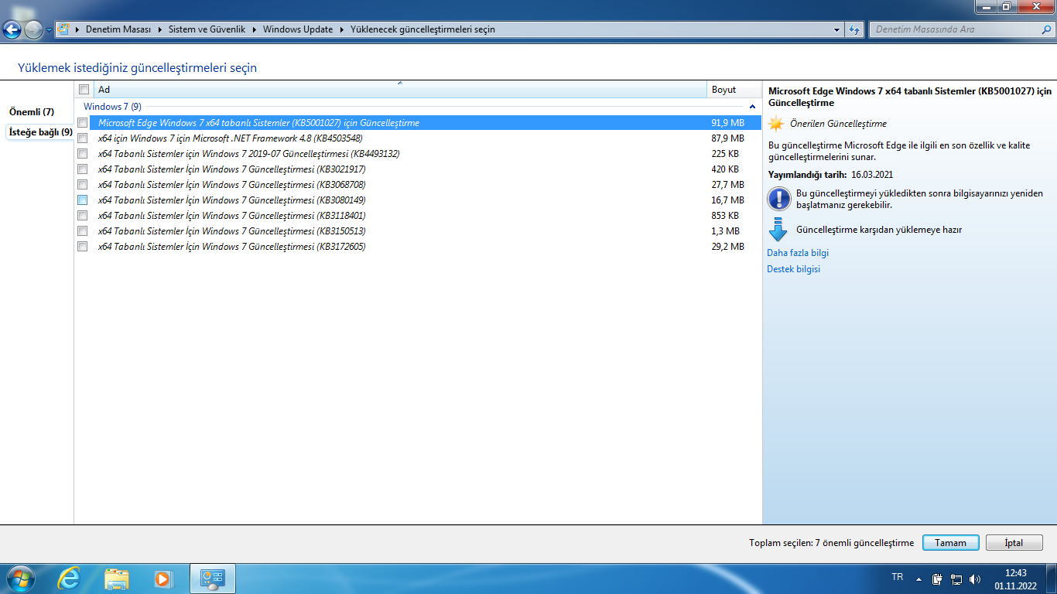Go to Sistem ve Güvenlik breadcrumb

pos(207,29)
